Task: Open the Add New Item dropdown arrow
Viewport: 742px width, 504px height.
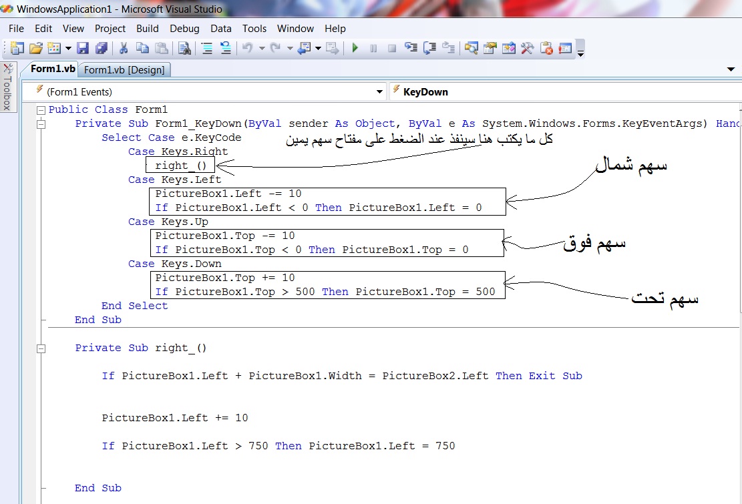Action: coord(68,48)
